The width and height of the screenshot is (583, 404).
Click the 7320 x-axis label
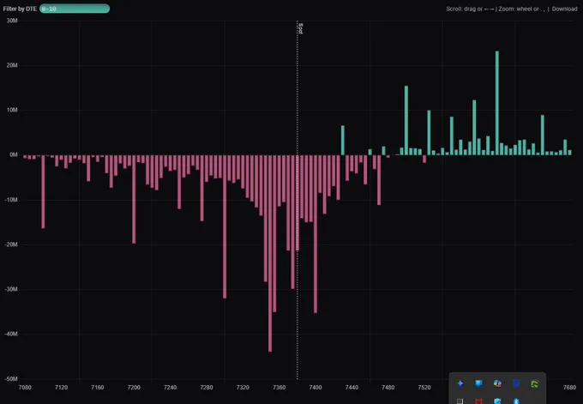click(243, 387)
